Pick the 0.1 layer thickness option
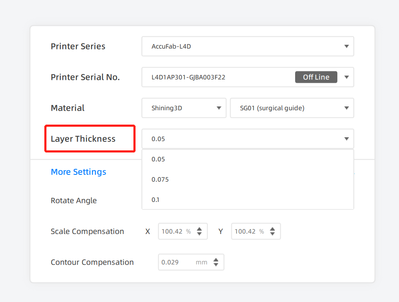The width and height of the screenshot is (399, 302). 247,200
